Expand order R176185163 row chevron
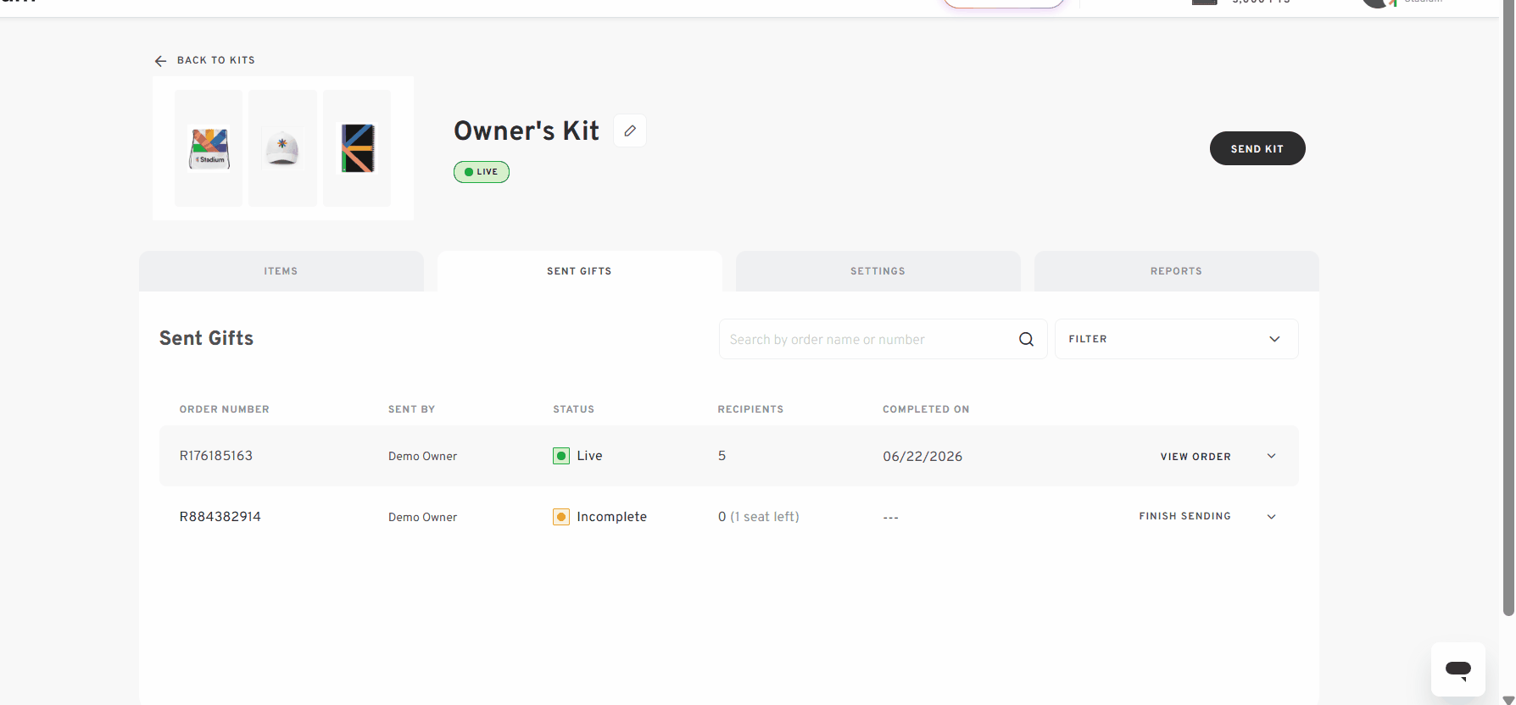This screenshot has width=1516, height=705. click(1271, 456)
